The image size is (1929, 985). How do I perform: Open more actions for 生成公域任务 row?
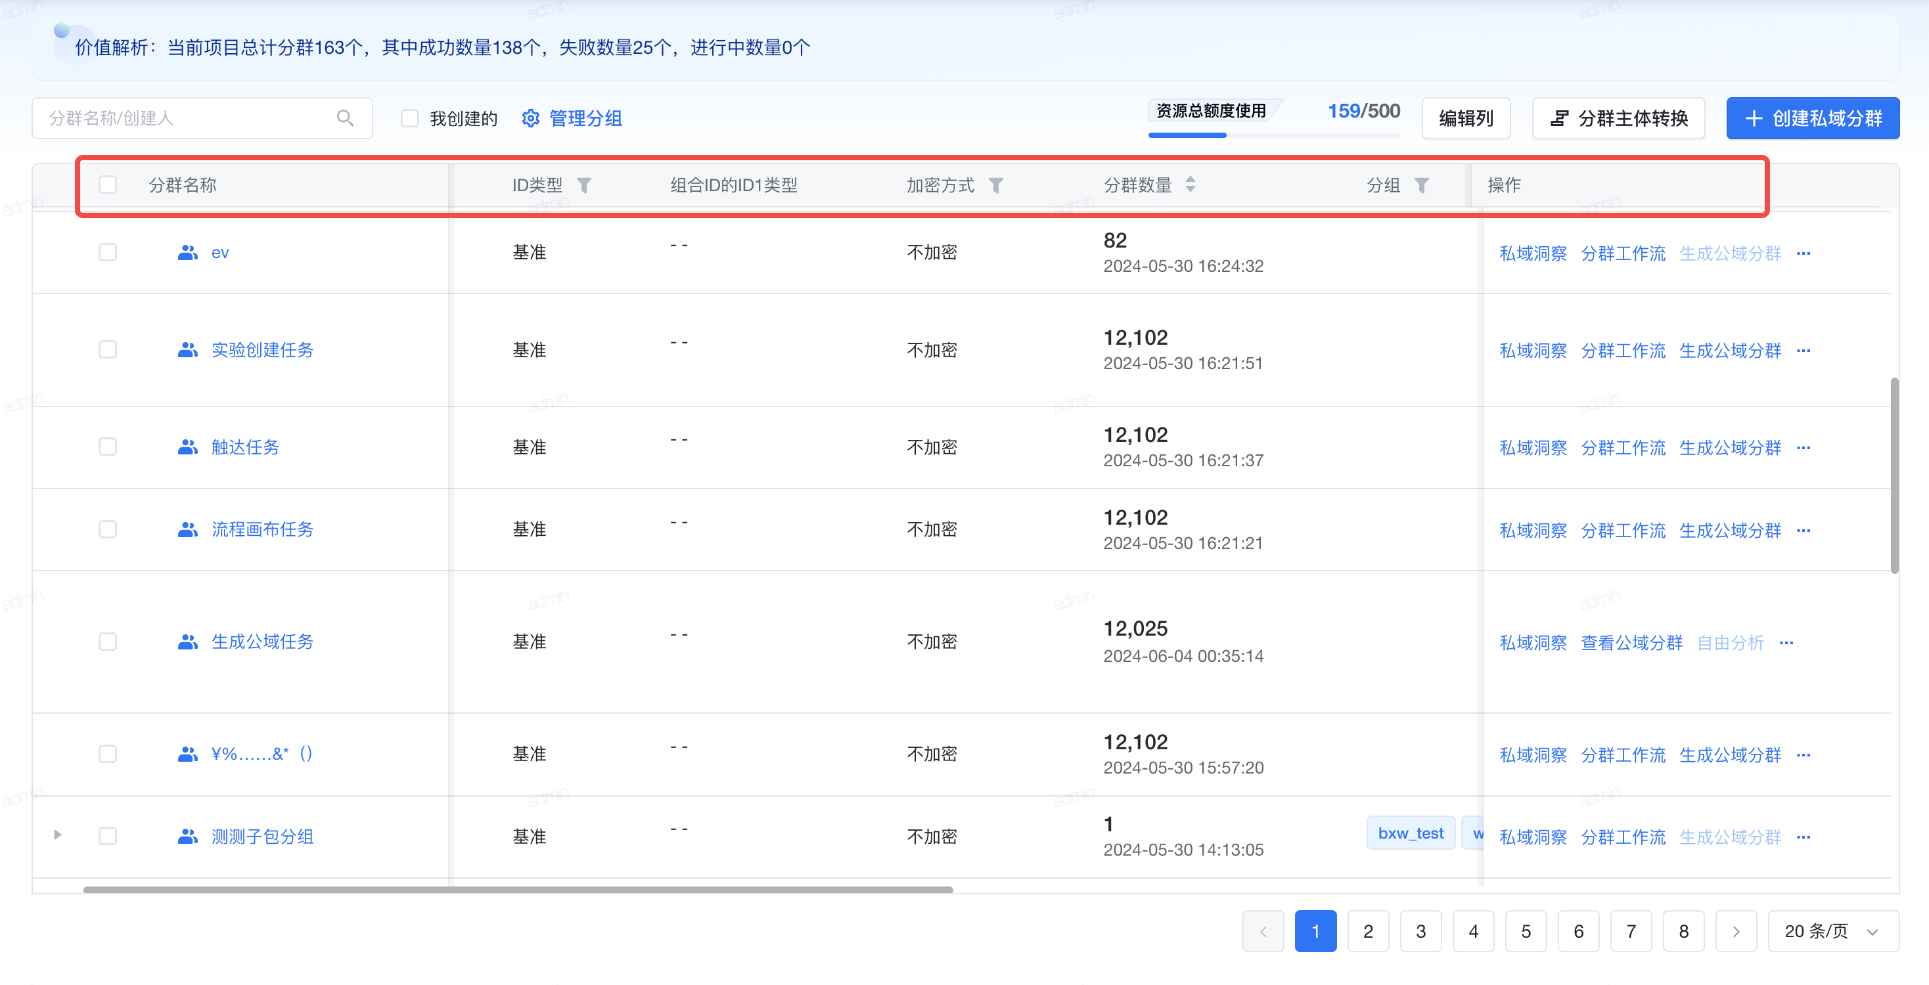[x=1786, y=643]
